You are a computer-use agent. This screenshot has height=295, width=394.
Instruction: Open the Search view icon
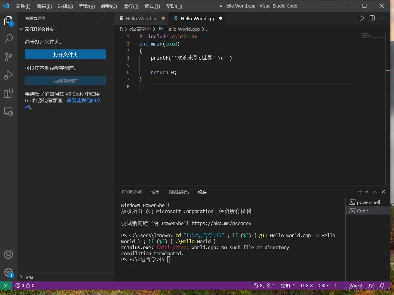(8, 39)
